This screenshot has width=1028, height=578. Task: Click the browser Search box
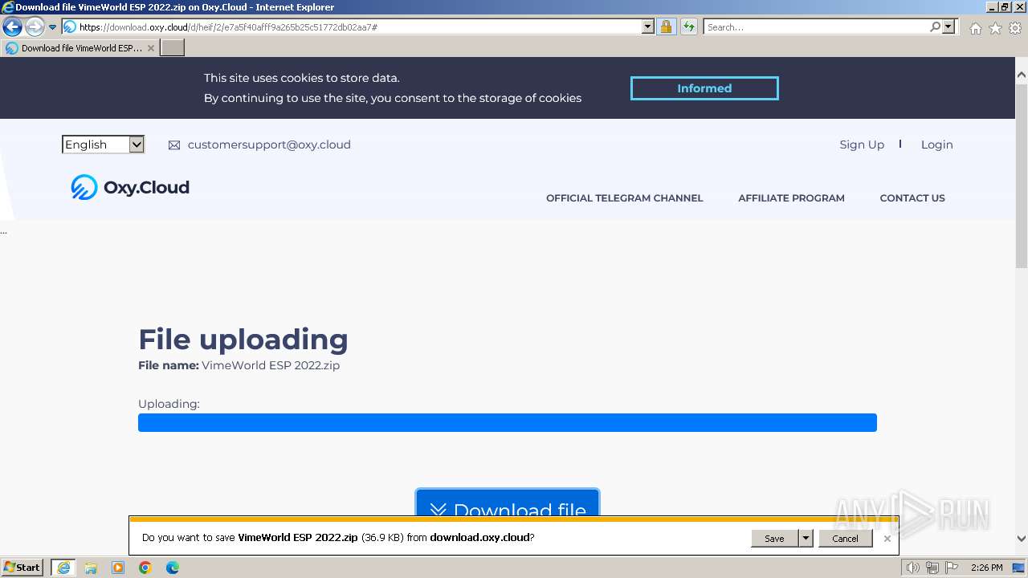(x=816, y=27)
